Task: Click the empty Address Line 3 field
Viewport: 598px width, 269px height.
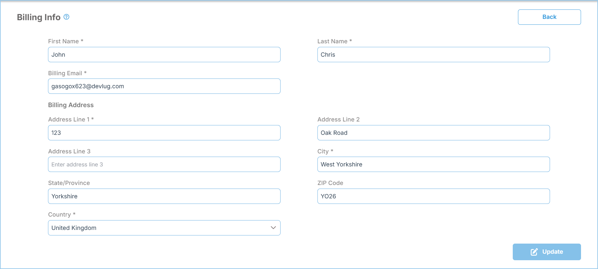Action: pyautogui.click(x=164, y=164)
